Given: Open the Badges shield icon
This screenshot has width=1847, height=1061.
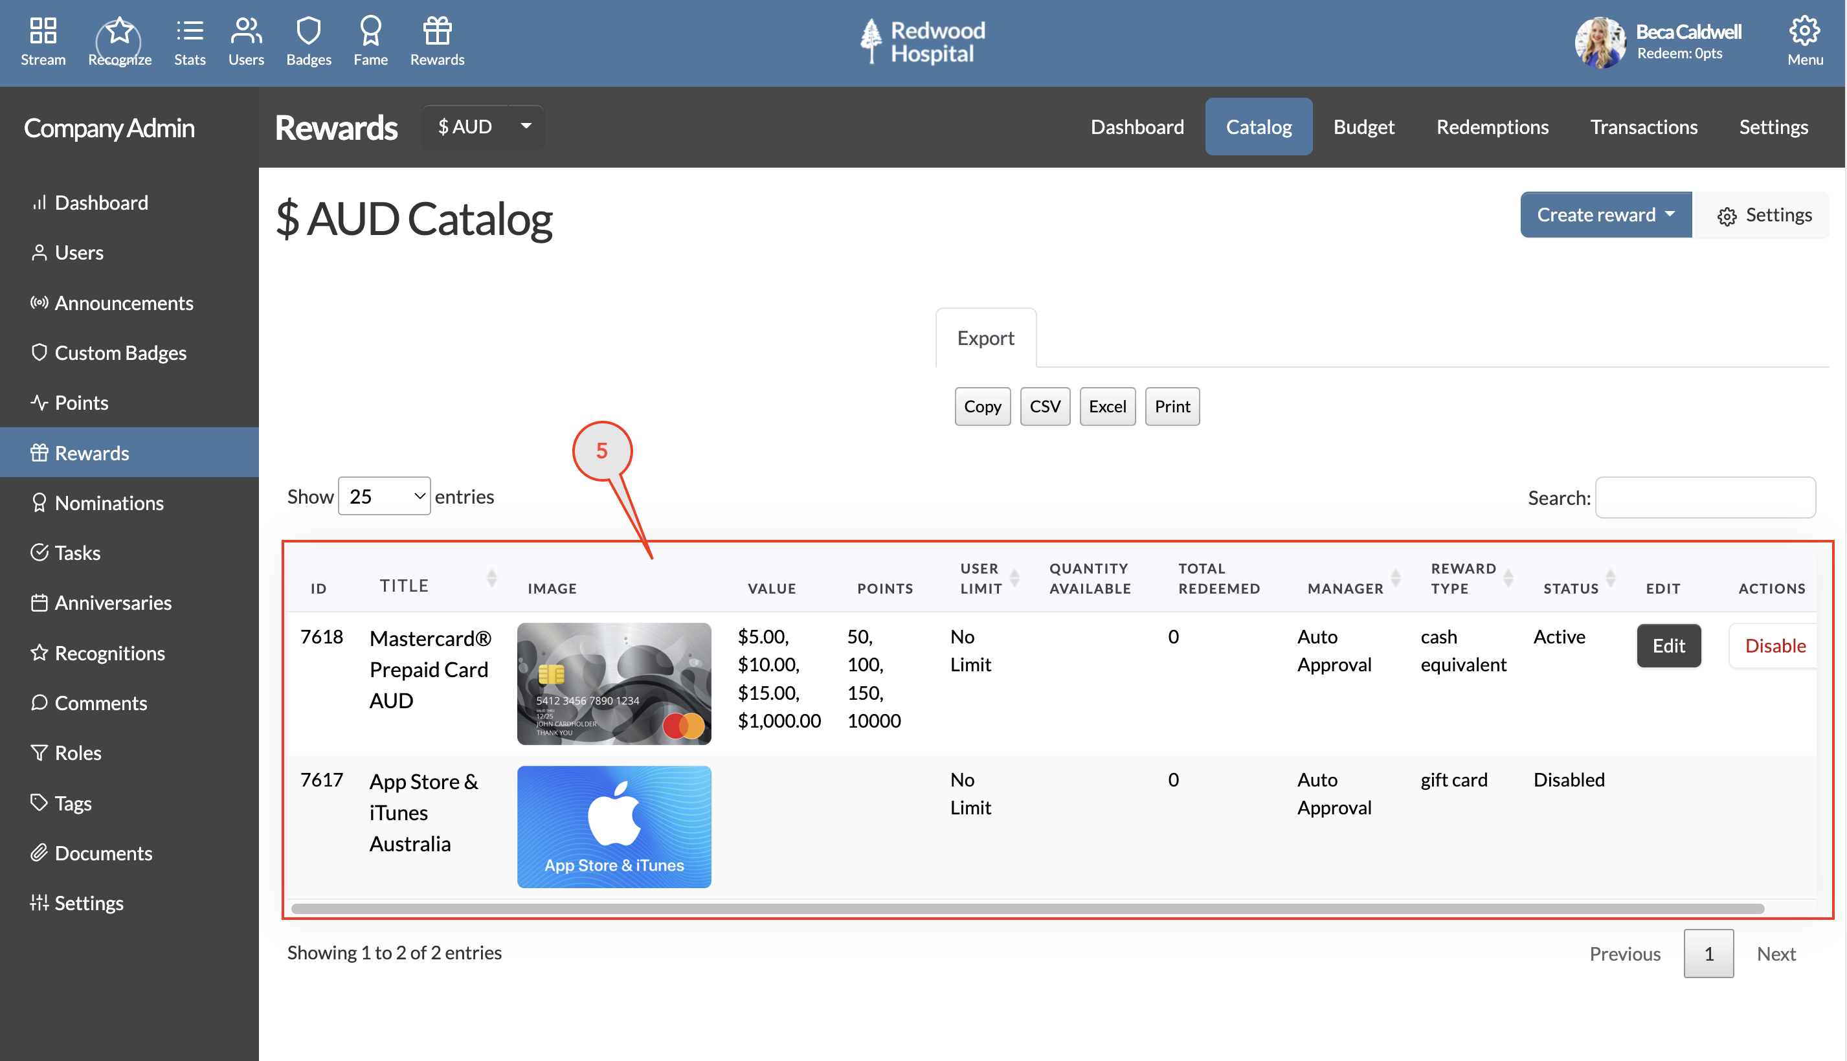Looking at the screenshot, I should 309,41.
